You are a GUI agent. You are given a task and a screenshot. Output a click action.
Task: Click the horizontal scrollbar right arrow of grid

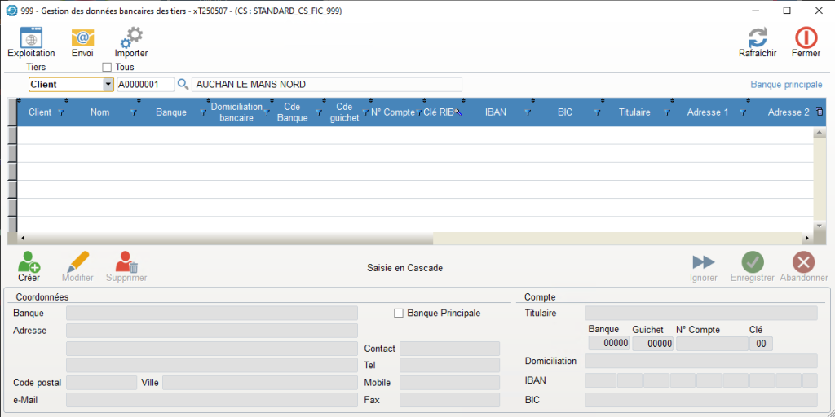[806, 238]
